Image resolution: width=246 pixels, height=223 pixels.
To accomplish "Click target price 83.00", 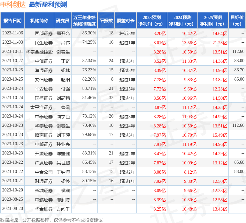I will tap(239, 61).
